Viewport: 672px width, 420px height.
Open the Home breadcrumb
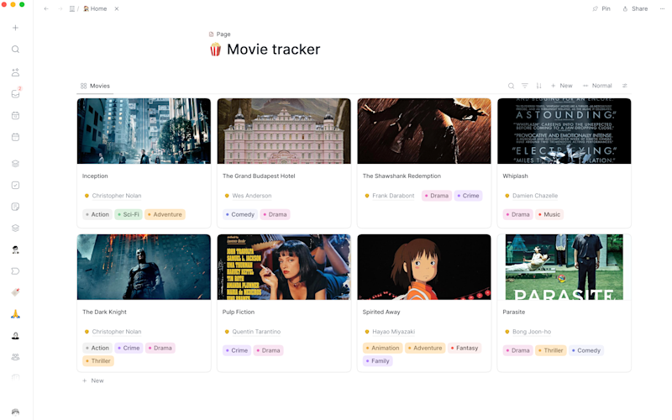95,8
